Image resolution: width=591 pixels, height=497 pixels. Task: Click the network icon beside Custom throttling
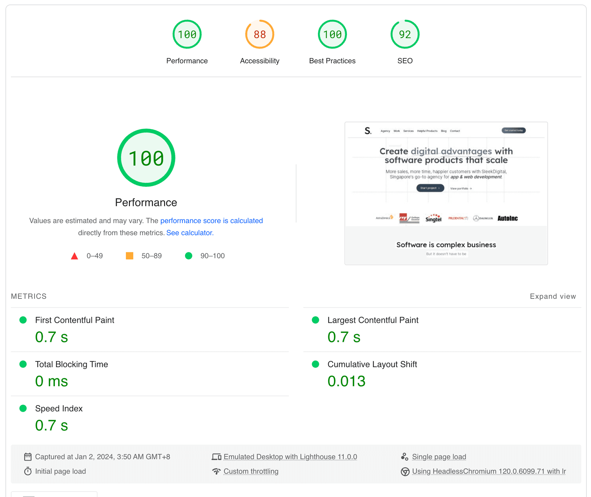tap(216, 471)
